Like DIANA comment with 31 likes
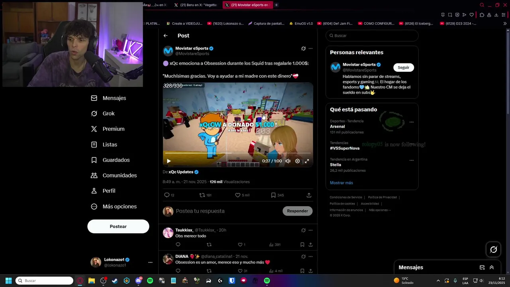This screenshot has width=510, height=287. pyautogui.click(x=240, y=271)
